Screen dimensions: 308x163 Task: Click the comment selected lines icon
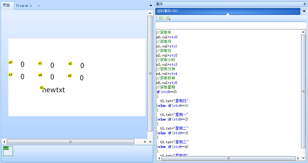pos(161,18)
